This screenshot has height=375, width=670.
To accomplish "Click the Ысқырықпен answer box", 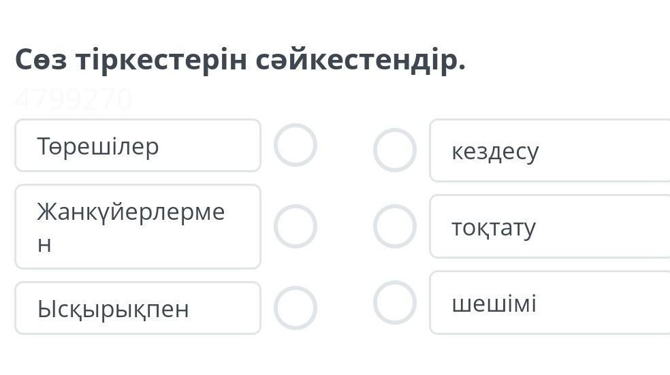I will 138,308.
